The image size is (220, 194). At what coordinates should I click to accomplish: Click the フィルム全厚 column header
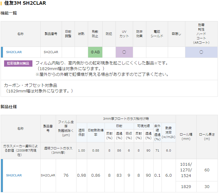tap(66, 128)
